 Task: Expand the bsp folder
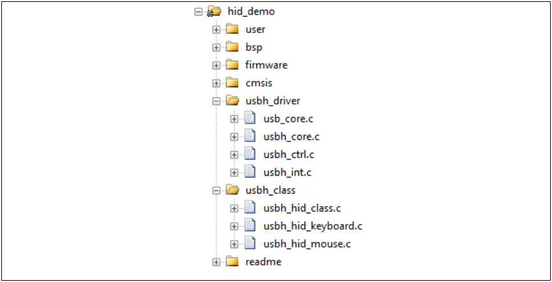tap(217, 47)
